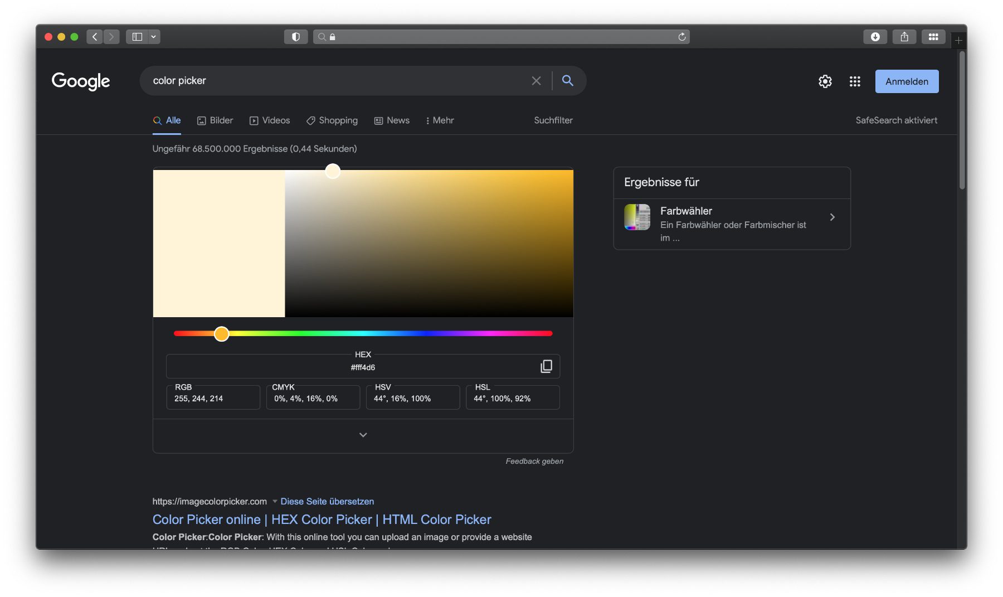Clear the search box text
Viewport: 1003px width, 597px height.
[x=536, y=81]
